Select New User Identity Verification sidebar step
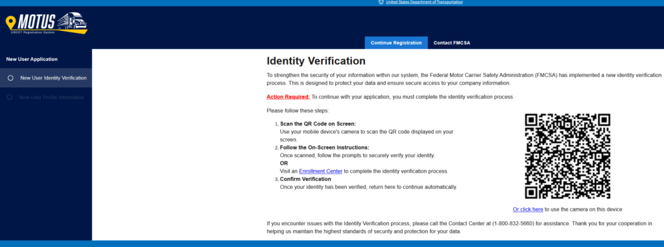This screenshot has width=664, height=247. 46,78
